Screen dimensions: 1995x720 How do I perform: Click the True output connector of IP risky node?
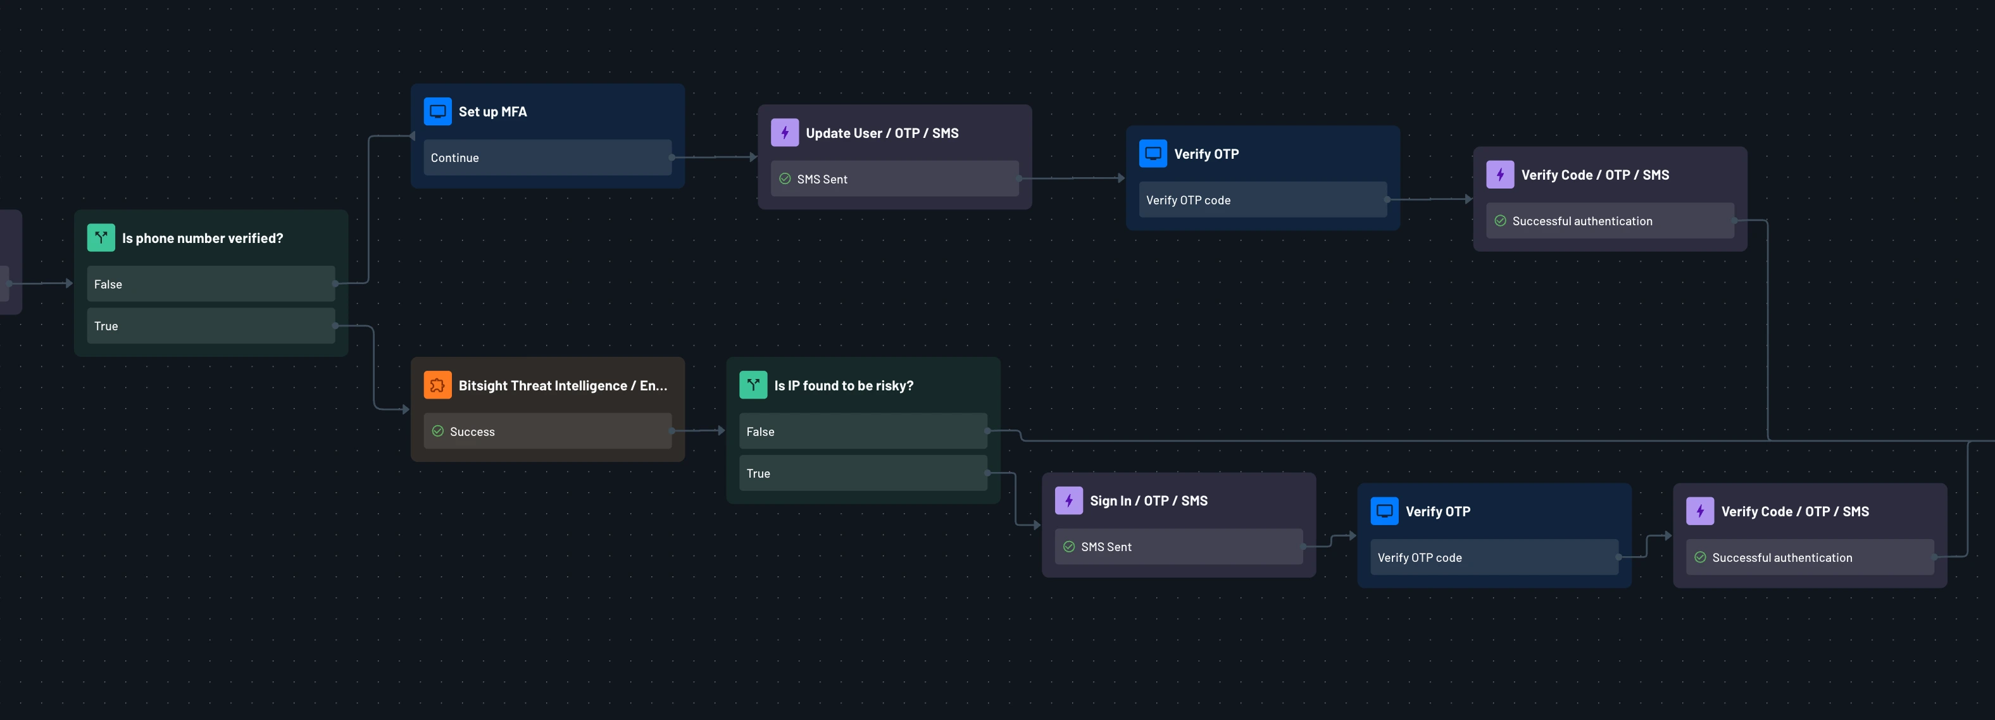987,472
